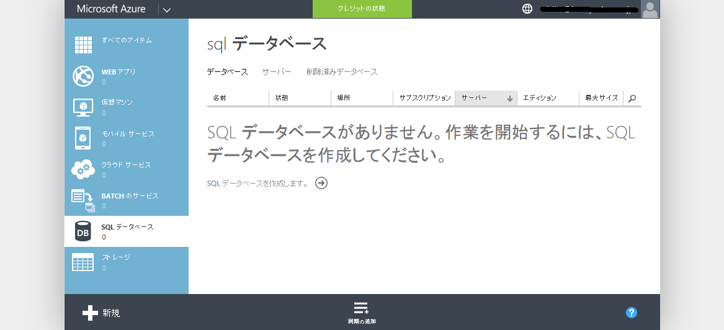Open the green クレジットの状態 banner
The height and width of the screenshot is (330, 724).
tap(362, 9)
